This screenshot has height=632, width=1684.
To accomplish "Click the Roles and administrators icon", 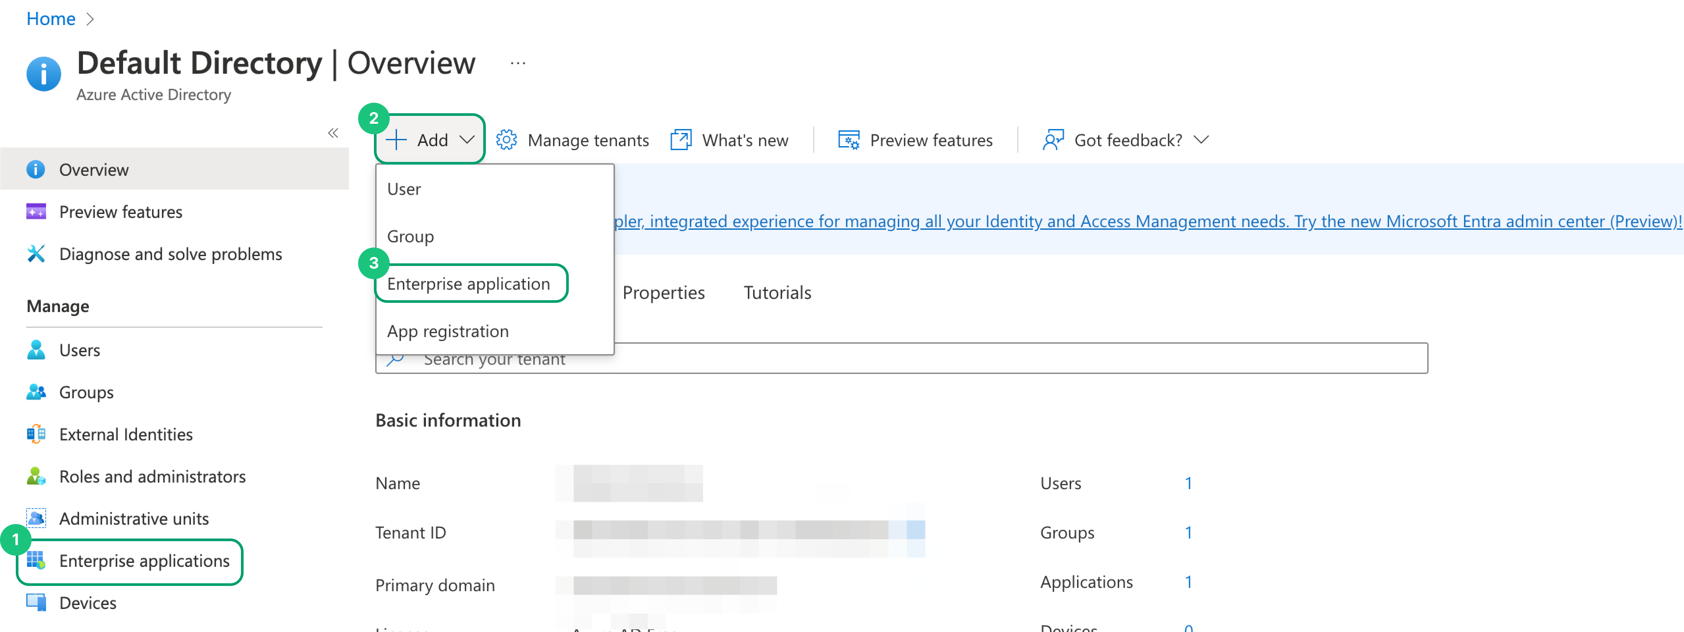I will point(36,476).
